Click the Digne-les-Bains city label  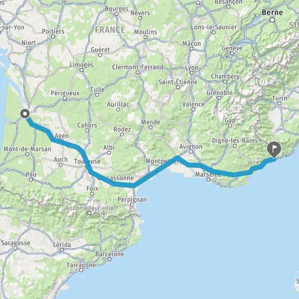tap(235, 141)
